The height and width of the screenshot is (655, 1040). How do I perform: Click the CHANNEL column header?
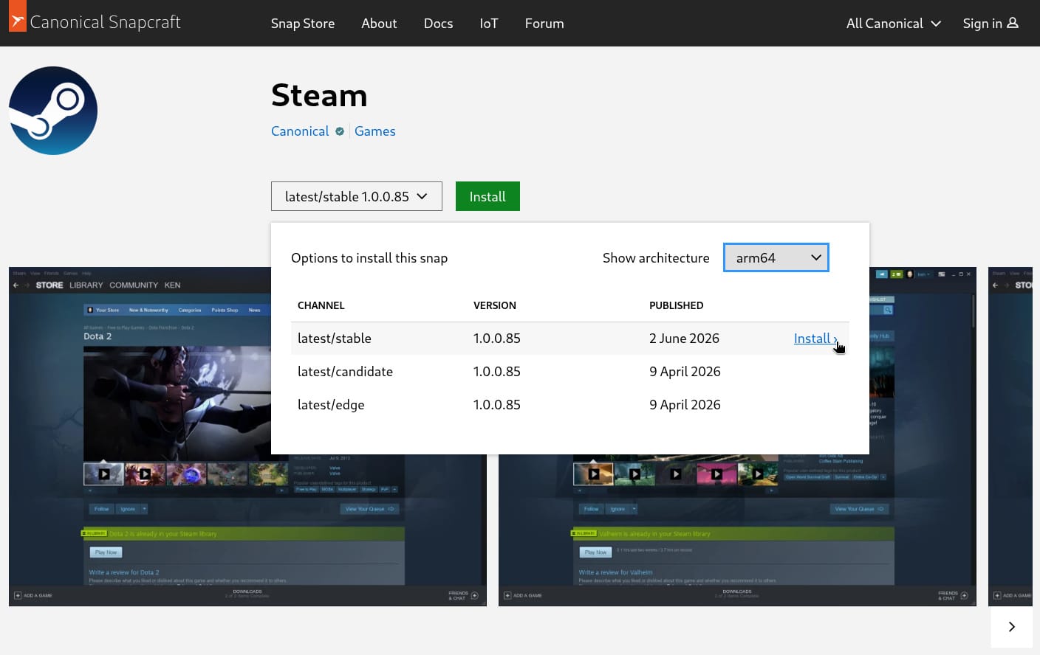pos(321,305)
